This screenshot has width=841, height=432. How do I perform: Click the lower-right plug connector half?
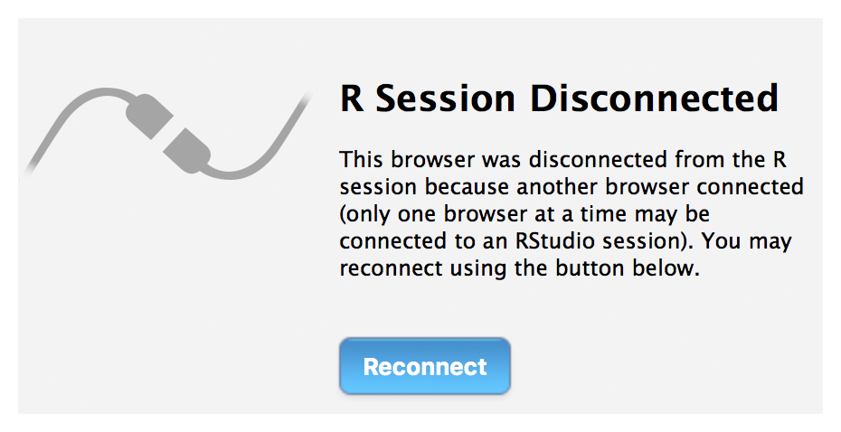point(187,151)
